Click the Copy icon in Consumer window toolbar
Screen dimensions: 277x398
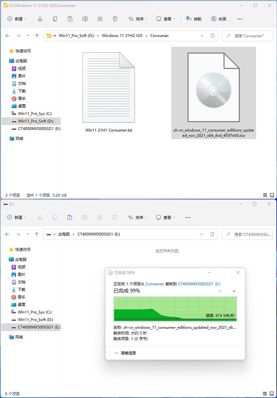click(x=55, y=19)
